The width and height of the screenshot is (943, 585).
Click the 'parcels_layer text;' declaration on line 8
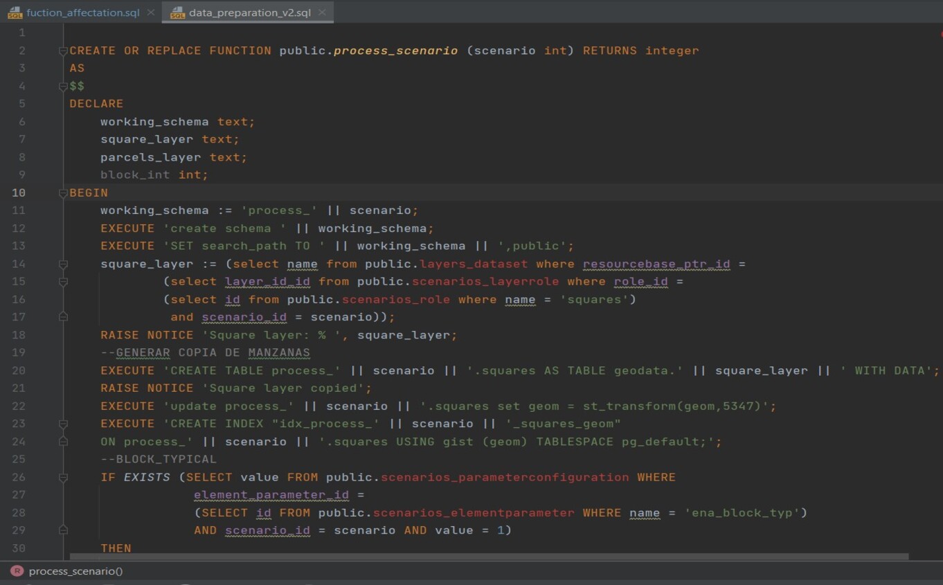[174, 157]
